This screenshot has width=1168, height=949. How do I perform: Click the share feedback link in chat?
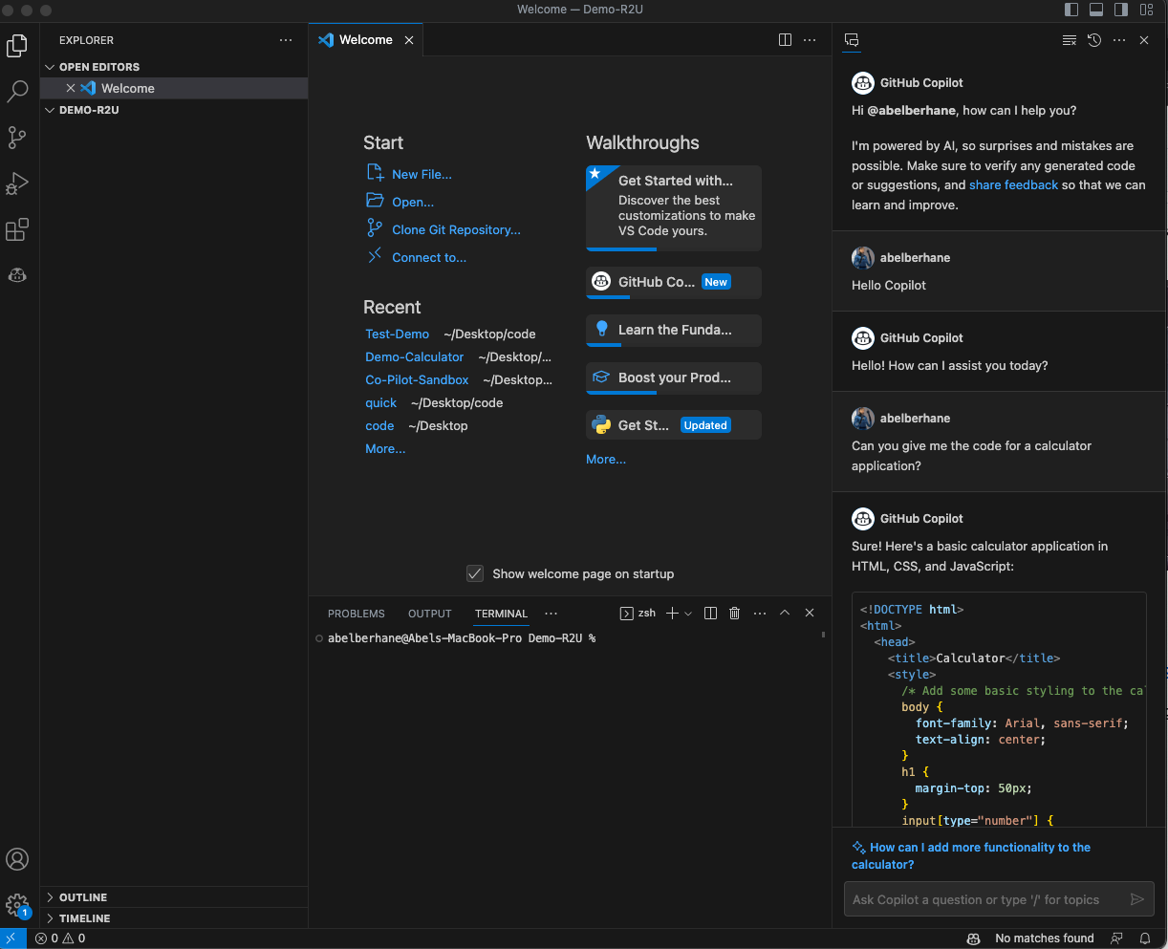(x=1013, y=184)
